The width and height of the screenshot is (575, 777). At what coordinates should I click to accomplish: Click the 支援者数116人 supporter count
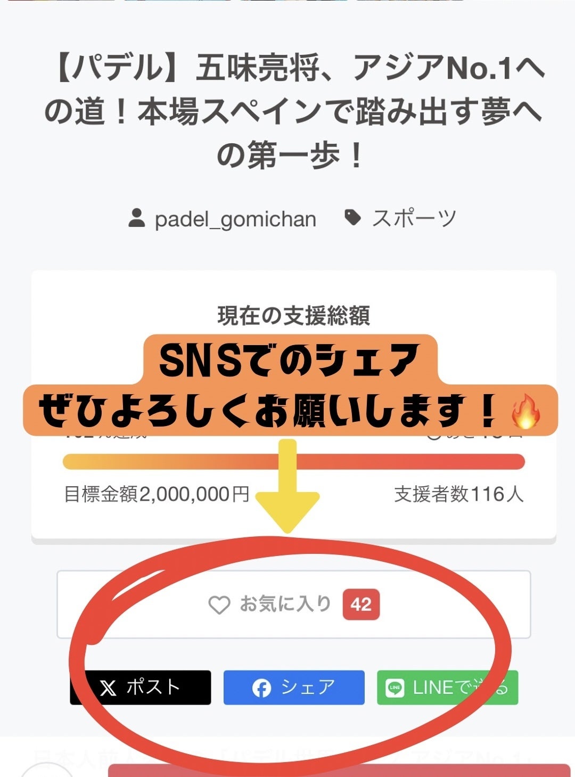click(x=459, y=494)
